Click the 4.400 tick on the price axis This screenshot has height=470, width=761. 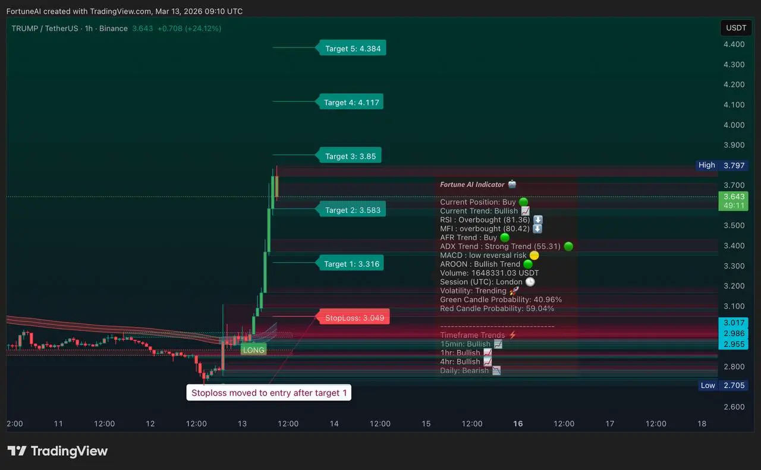733,44
